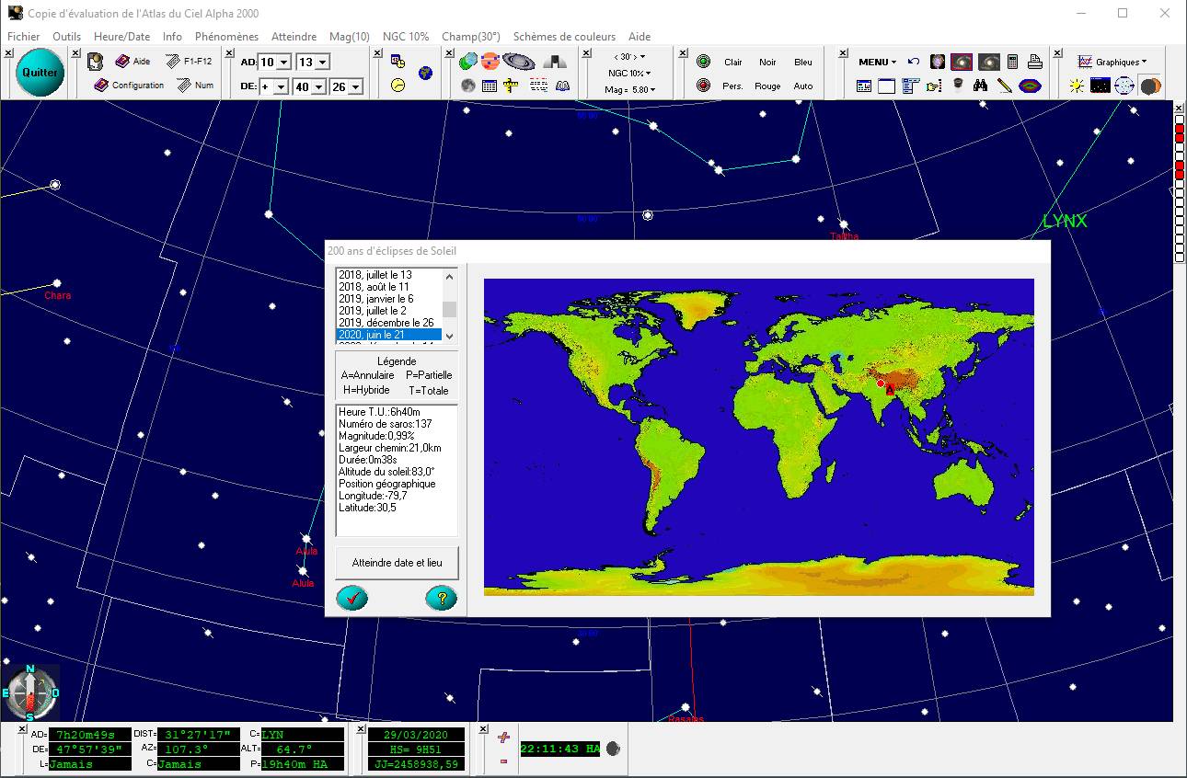The width and height of the screenshot is (1187, 778).
Task: Select the Clair color scheme
Action: click(x=733, y=63)
